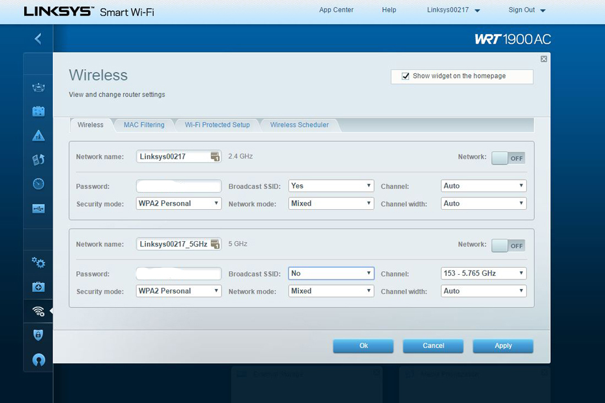Expand the Linksys00217 account menu
Image resolution: width=605 pixels, height=403 pixels.
coord(453,10)
